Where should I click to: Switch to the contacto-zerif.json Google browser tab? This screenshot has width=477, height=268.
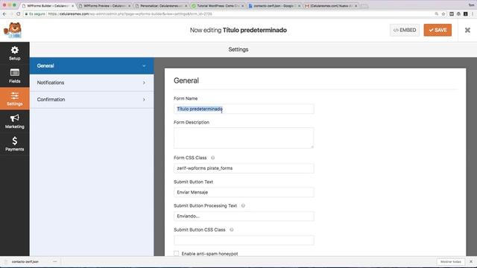tap(274, 6)
